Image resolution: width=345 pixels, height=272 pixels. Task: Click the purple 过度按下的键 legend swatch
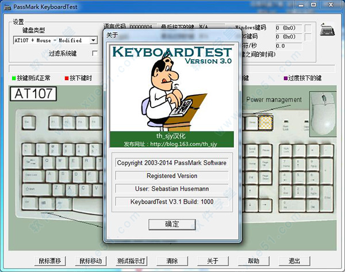286,78
